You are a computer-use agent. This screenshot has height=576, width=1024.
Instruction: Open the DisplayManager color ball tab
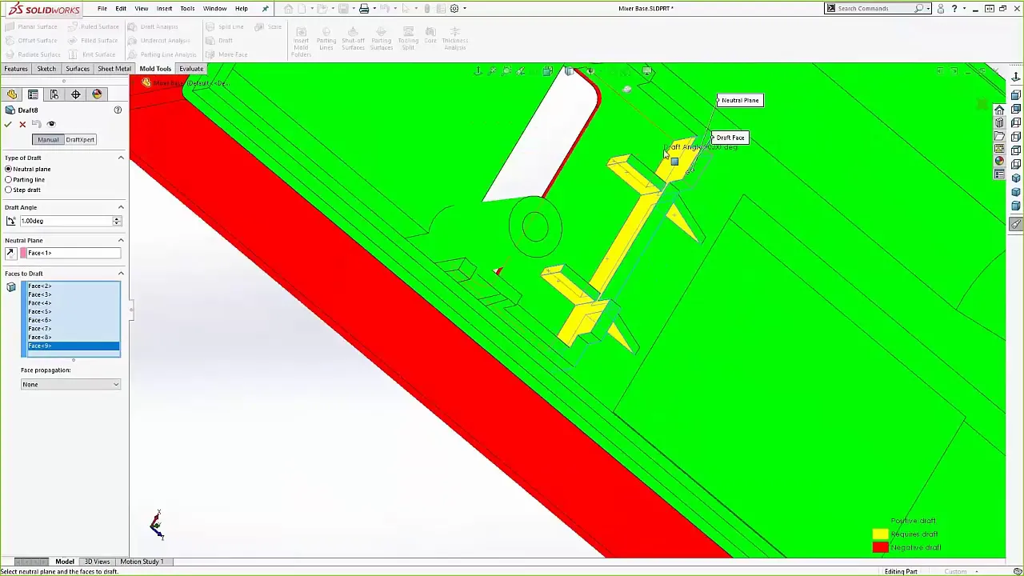pyautogui.click(x=98, y=94)
